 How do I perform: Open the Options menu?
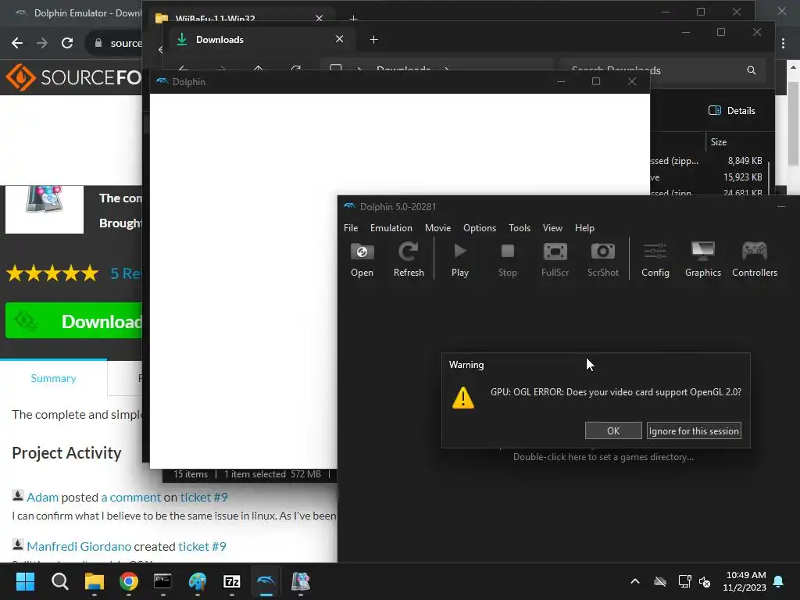tap(480, 228)
